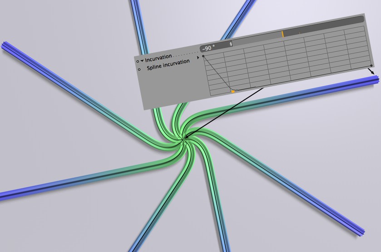Select the top-left dark point of the spline curve
The width and height of the screenshot is (381, 252).
click(203, 56)
